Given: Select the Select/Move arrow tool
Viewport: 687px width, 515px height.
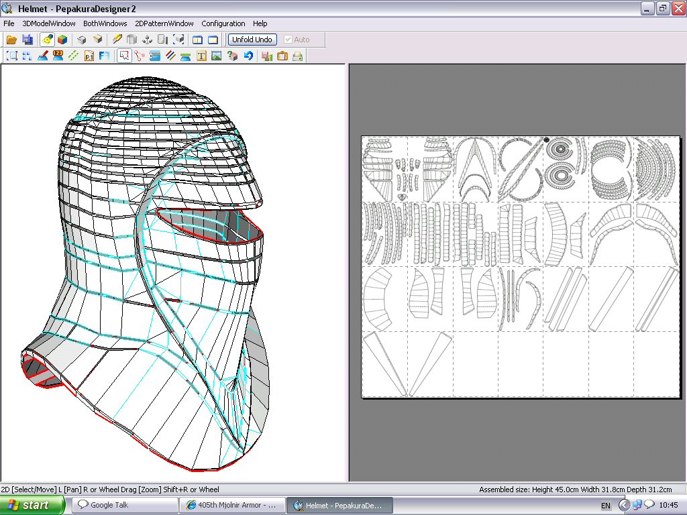Looking at the screenshot, I should point(124,56).
